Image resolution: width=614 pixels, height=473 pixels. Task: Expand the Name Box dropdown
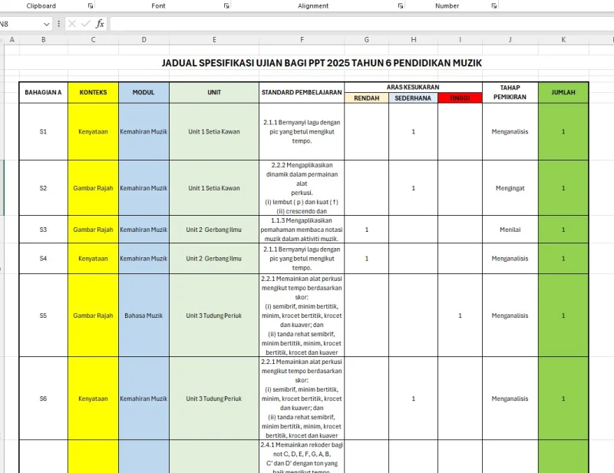[x=46, y=24]
